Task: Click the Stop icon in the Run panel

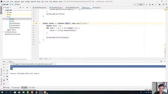Action: click(x=4, y=67)
